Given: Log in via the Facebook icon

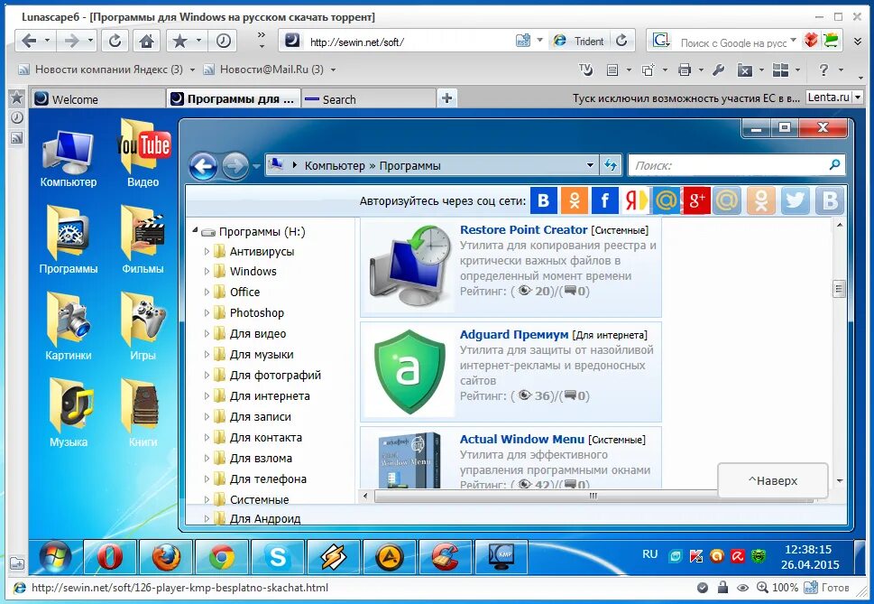Looking at the screenshot, I should click(x=605, y=200).
